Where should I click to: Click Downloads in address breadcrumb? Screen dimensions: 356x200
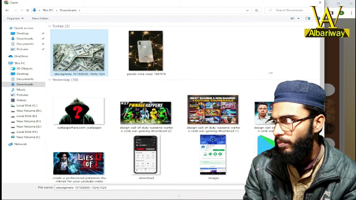tap(68, 10)
